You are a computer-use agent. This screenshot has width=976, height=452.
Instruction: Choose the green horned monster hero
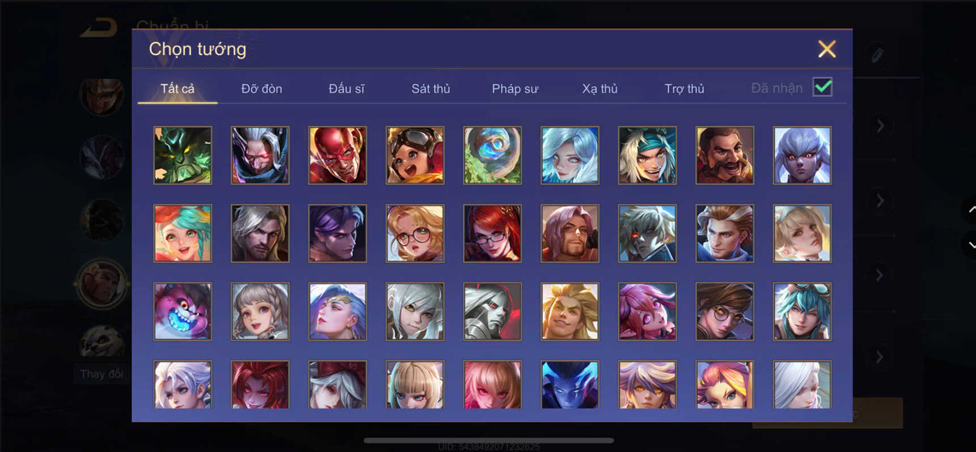click(x=183, y=155)
